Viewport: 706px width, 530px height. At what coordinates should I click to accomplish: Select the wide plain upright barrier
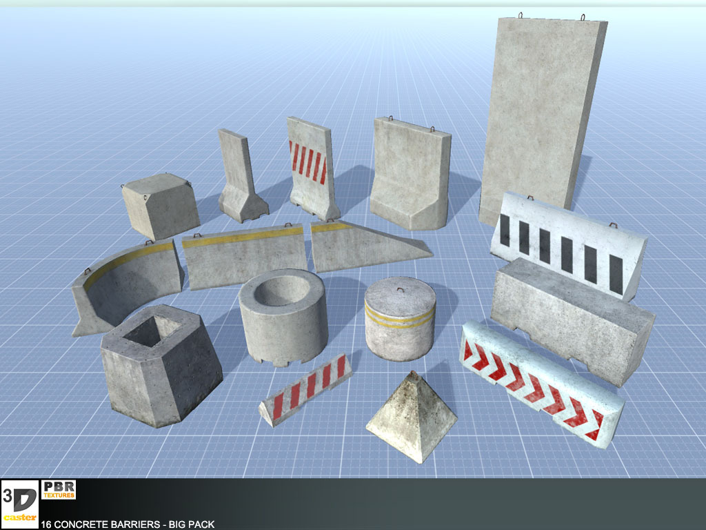pyautogui.click(x=410, y=173)
